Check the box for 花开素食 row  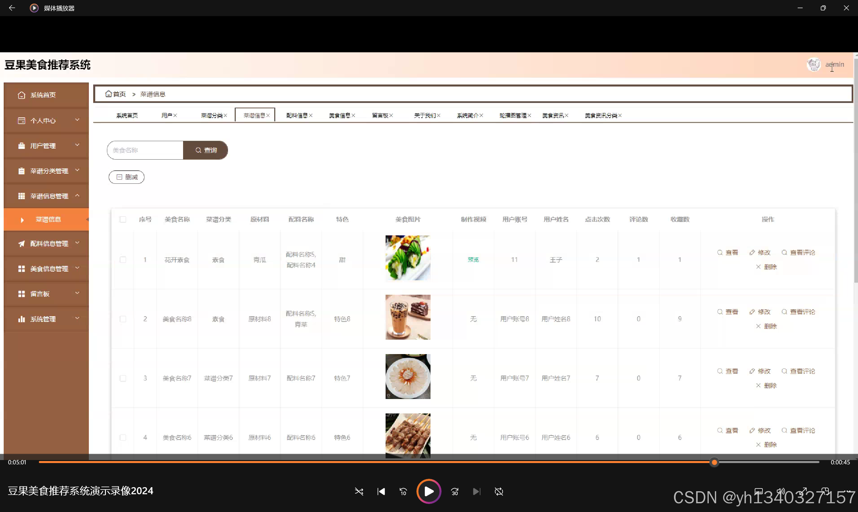123,260
